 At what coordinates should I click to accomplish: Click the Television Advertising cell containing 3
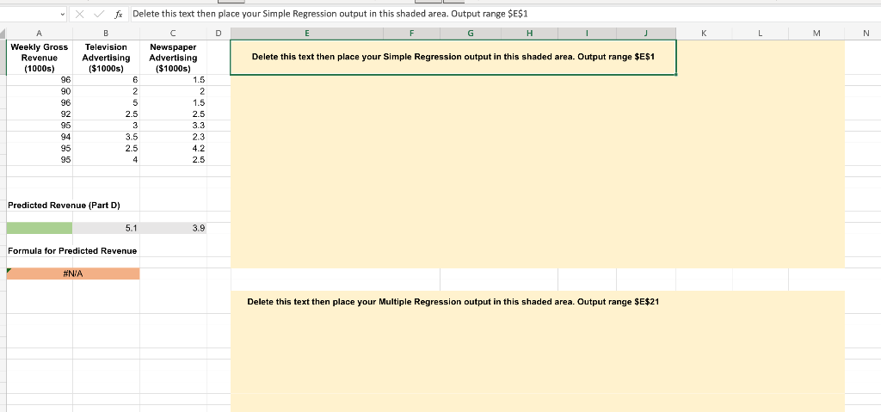coord(106,126)
